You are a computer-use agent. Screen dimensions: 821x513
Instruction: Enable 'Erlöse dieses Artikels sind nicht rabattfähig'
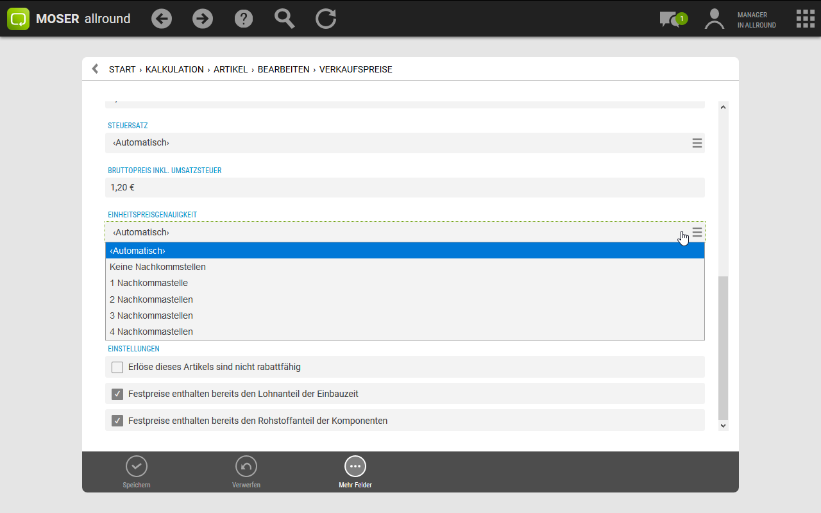(117, 367)
